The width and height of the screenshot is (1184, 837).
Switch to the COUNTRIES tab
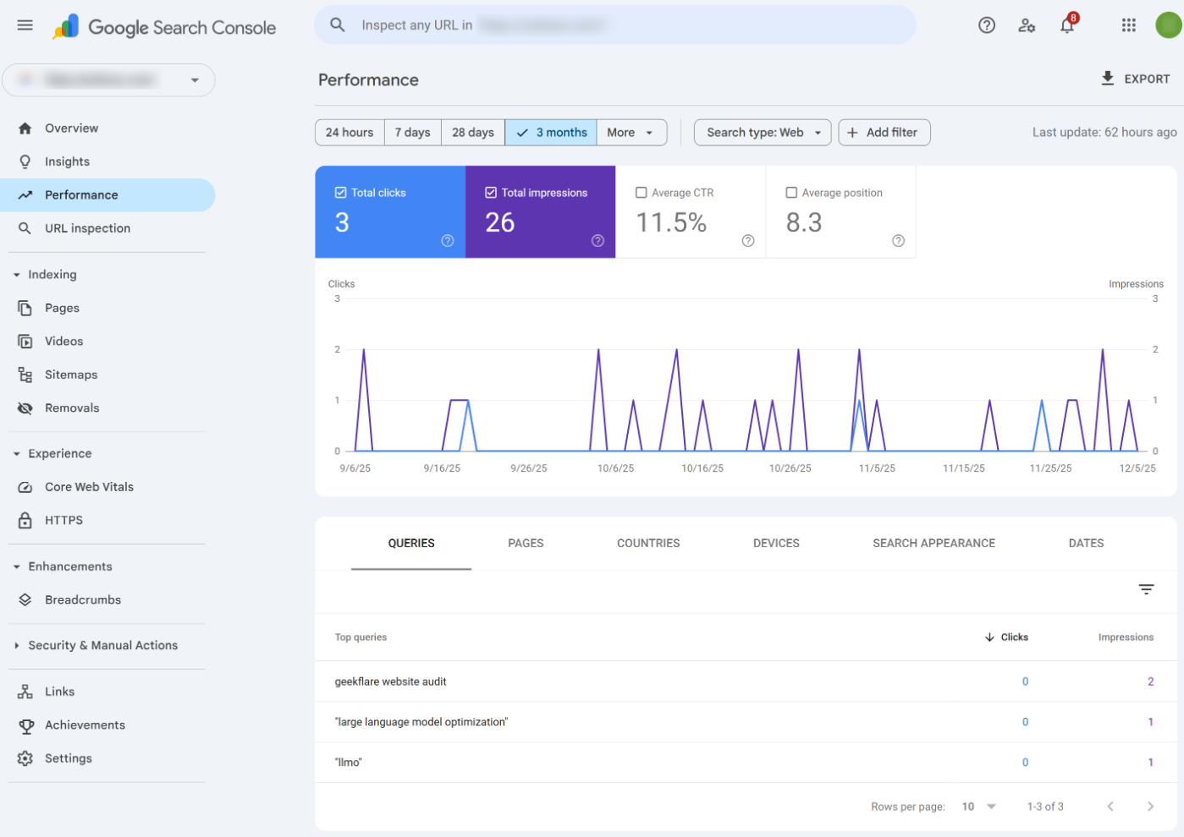click(648, 543)
